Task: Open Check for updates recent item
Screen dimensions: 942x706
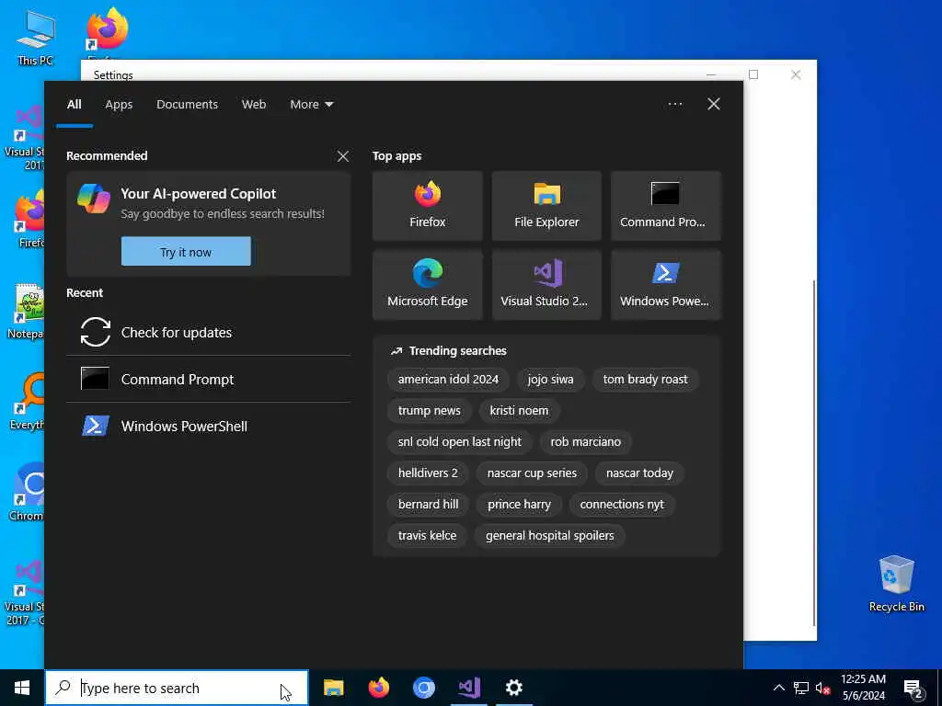Action: 209,332
